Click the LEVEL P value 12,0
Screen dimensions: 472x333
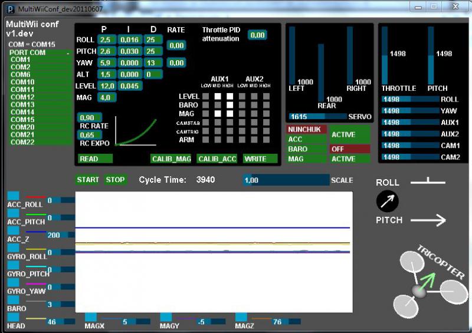[x=107, y=85]
